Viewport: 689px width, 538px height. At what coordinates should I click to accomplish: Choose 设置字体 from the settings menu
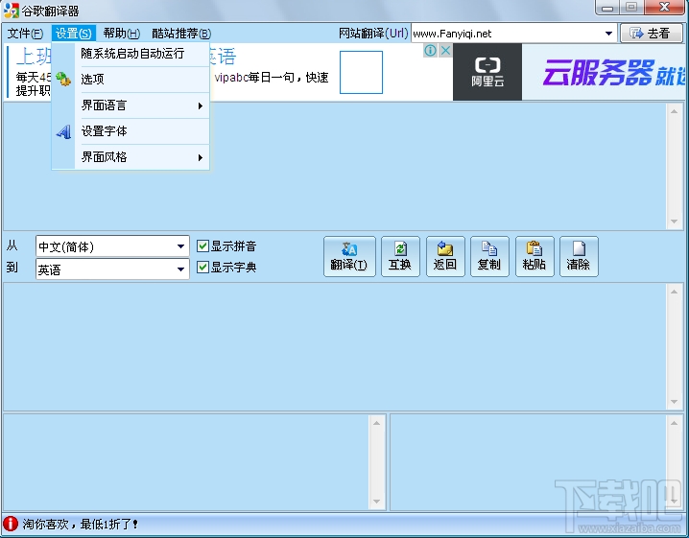coord(144,131)
